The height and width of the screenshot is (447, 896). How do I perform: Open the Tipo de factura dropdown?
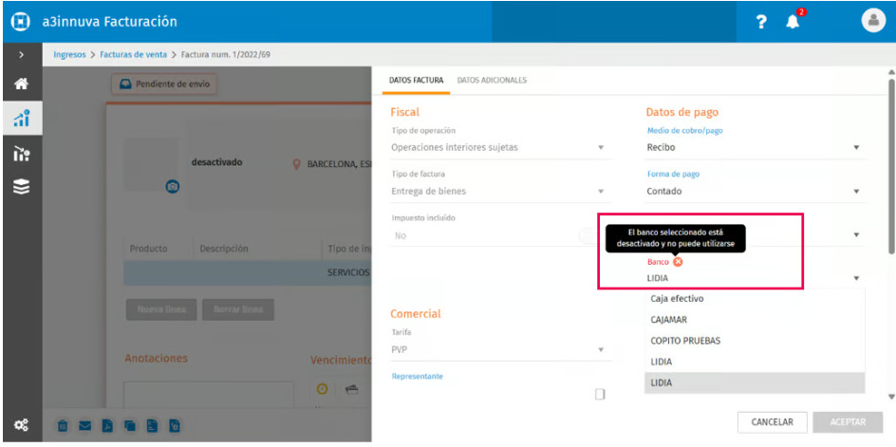(501, 191)
